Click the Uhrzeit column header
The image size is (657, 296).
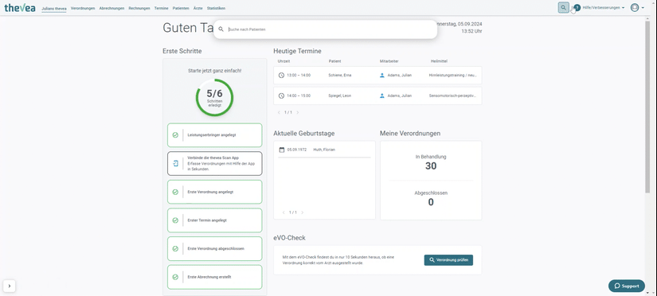(284, 61)
